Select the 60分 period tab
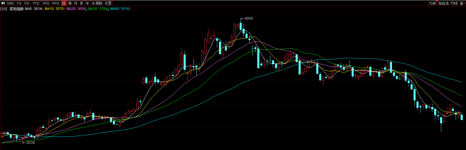 (56, 3)
